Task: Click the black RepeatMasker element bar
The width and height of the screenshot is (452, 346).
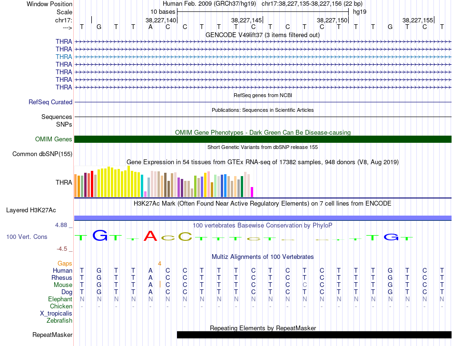Action: pyautogui.click(x=314, y=335)
